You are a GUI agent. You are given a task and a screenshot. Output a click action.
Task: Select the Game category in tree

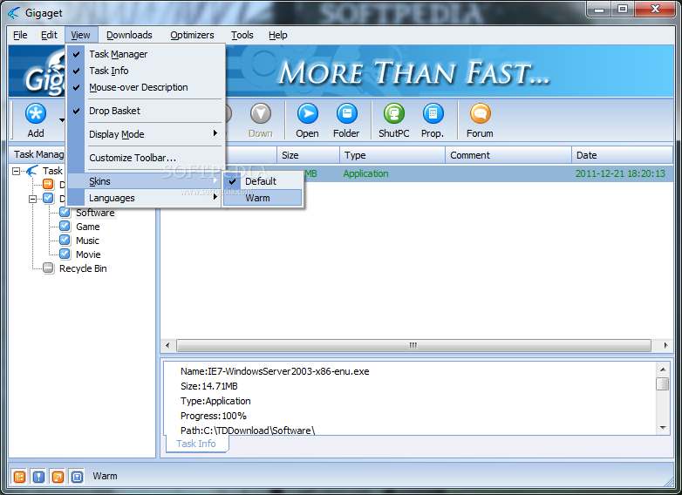pos(87,227)
